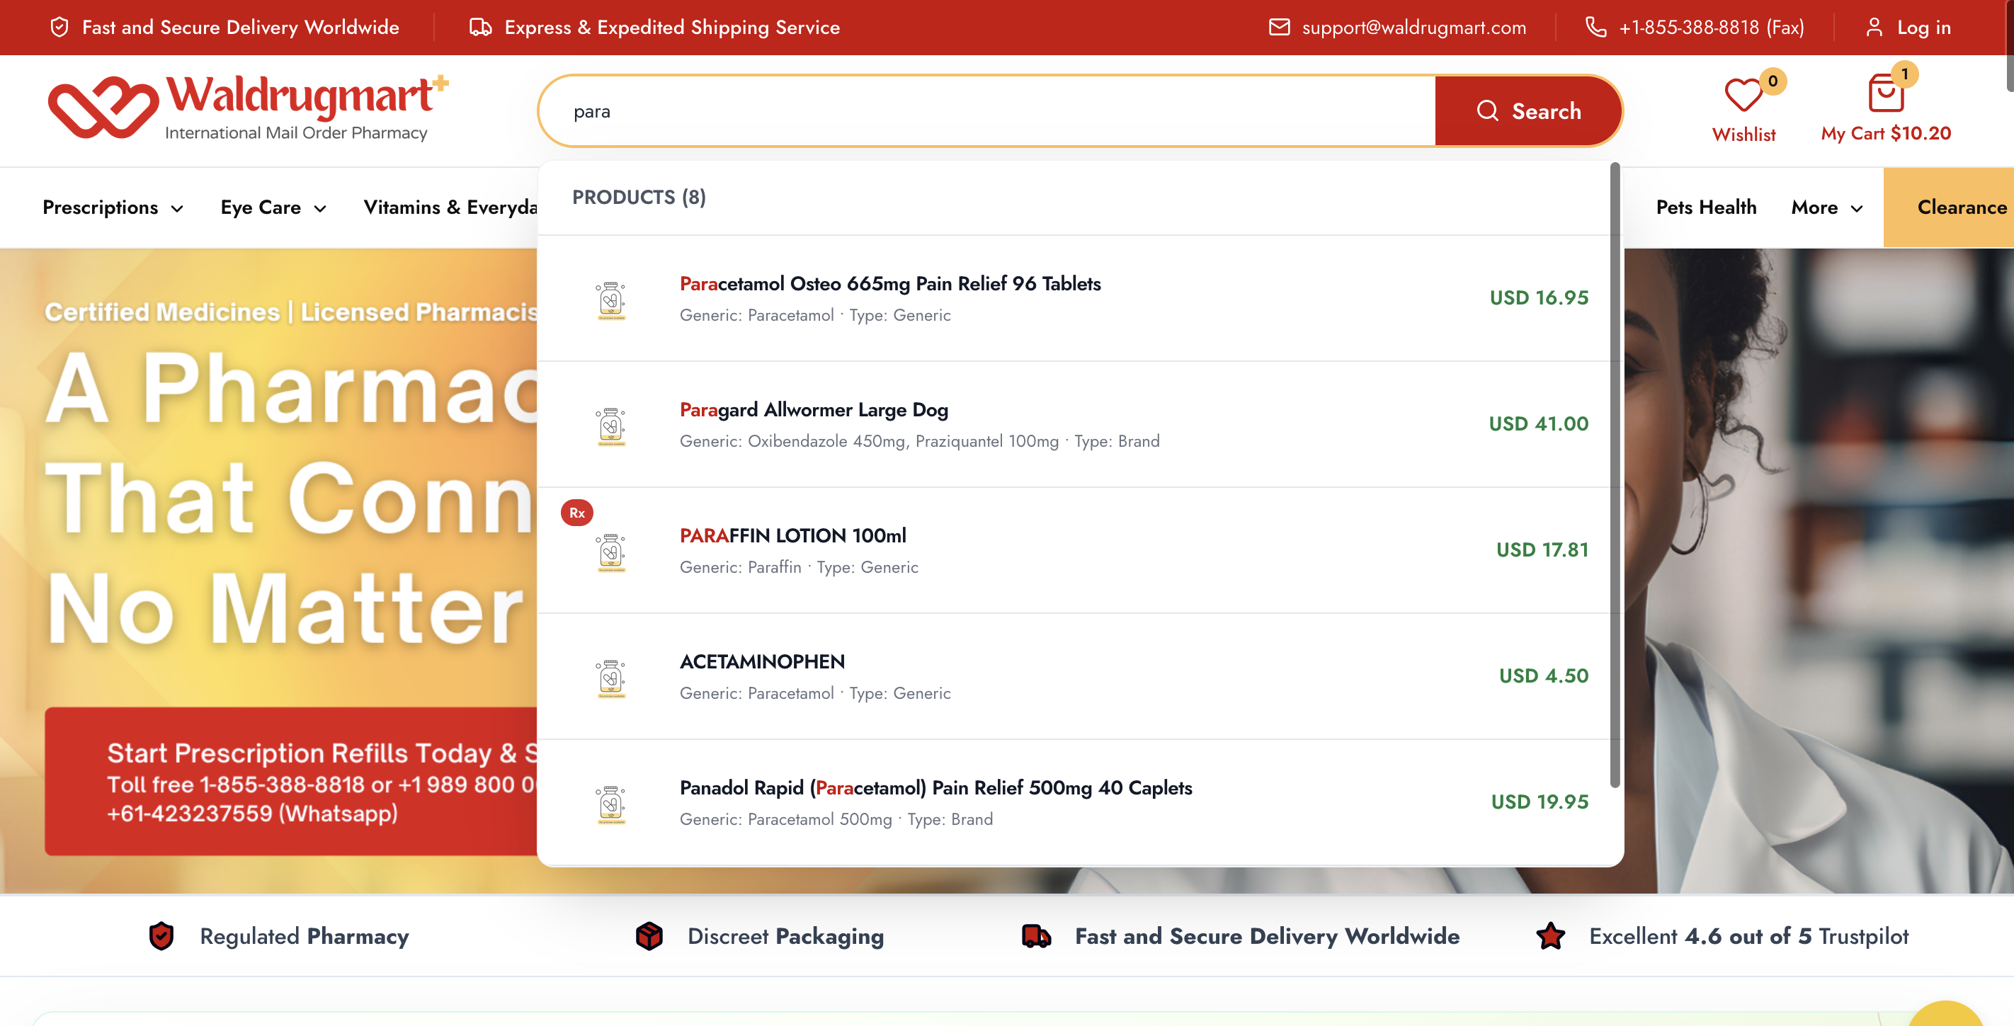Click Generic: Oxibendazole 450mg, Praziquantel description

919,441
